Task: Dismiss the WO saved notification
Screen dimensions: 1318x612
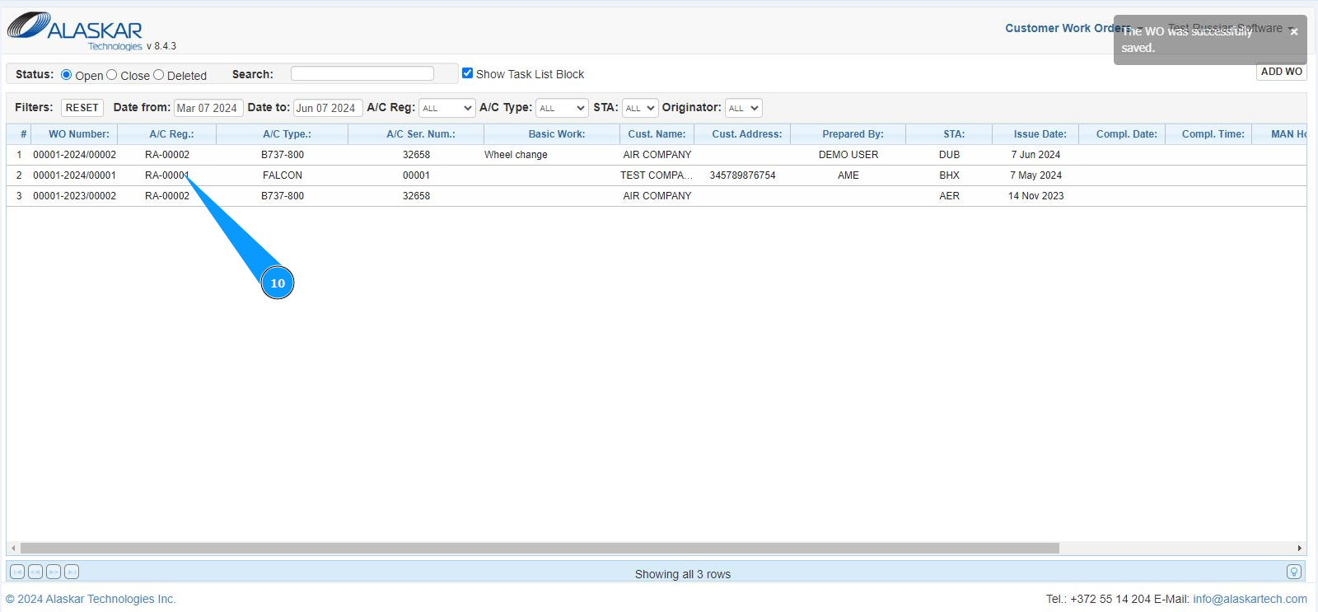Action: click(x=1293, y=32)
